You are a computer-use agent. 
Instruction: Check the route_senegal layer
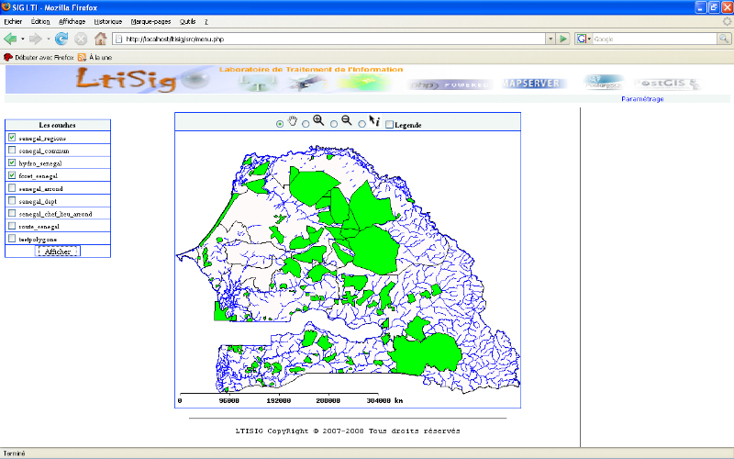pos(12,226)
